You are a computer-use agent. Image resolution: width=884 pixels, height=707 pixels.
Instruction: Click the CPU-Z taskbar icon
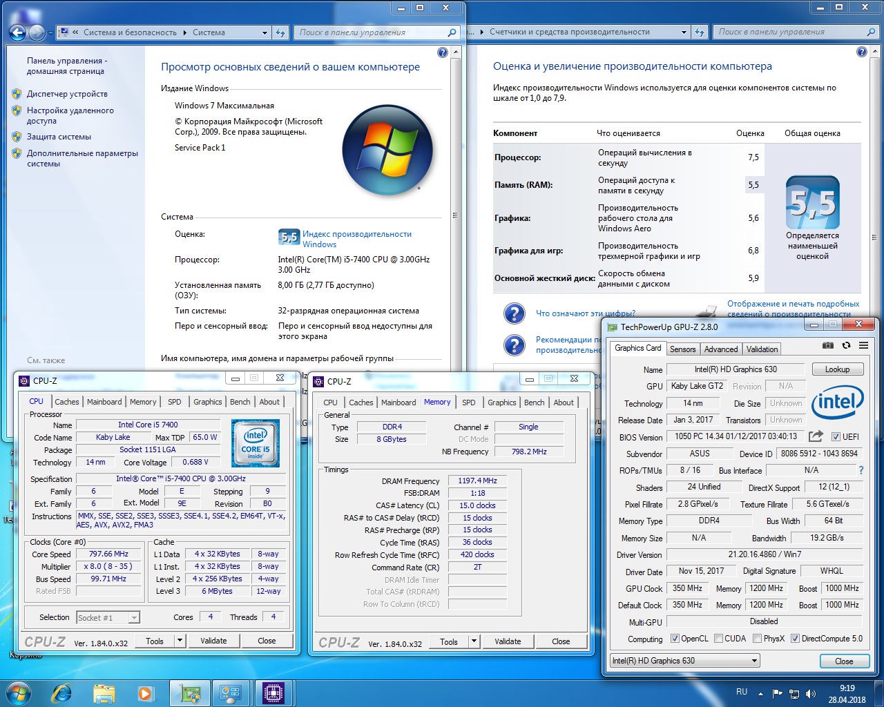coord(273,693)
